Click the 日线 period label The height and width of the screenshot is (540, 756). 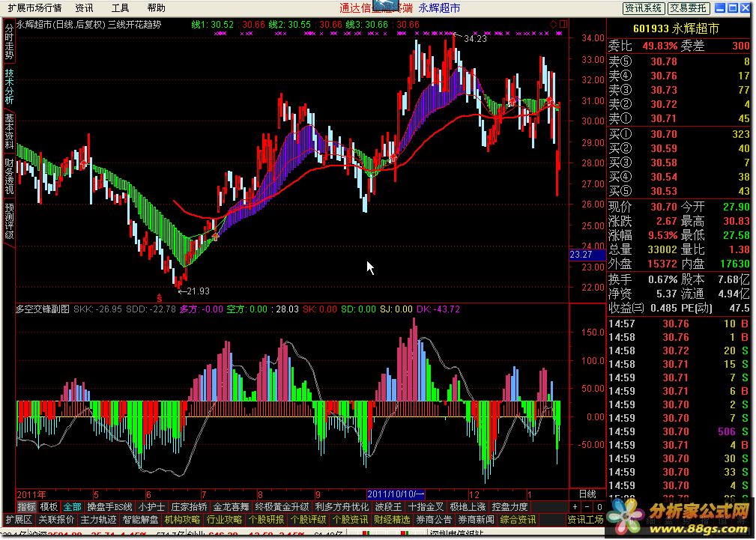click(587, 494)
